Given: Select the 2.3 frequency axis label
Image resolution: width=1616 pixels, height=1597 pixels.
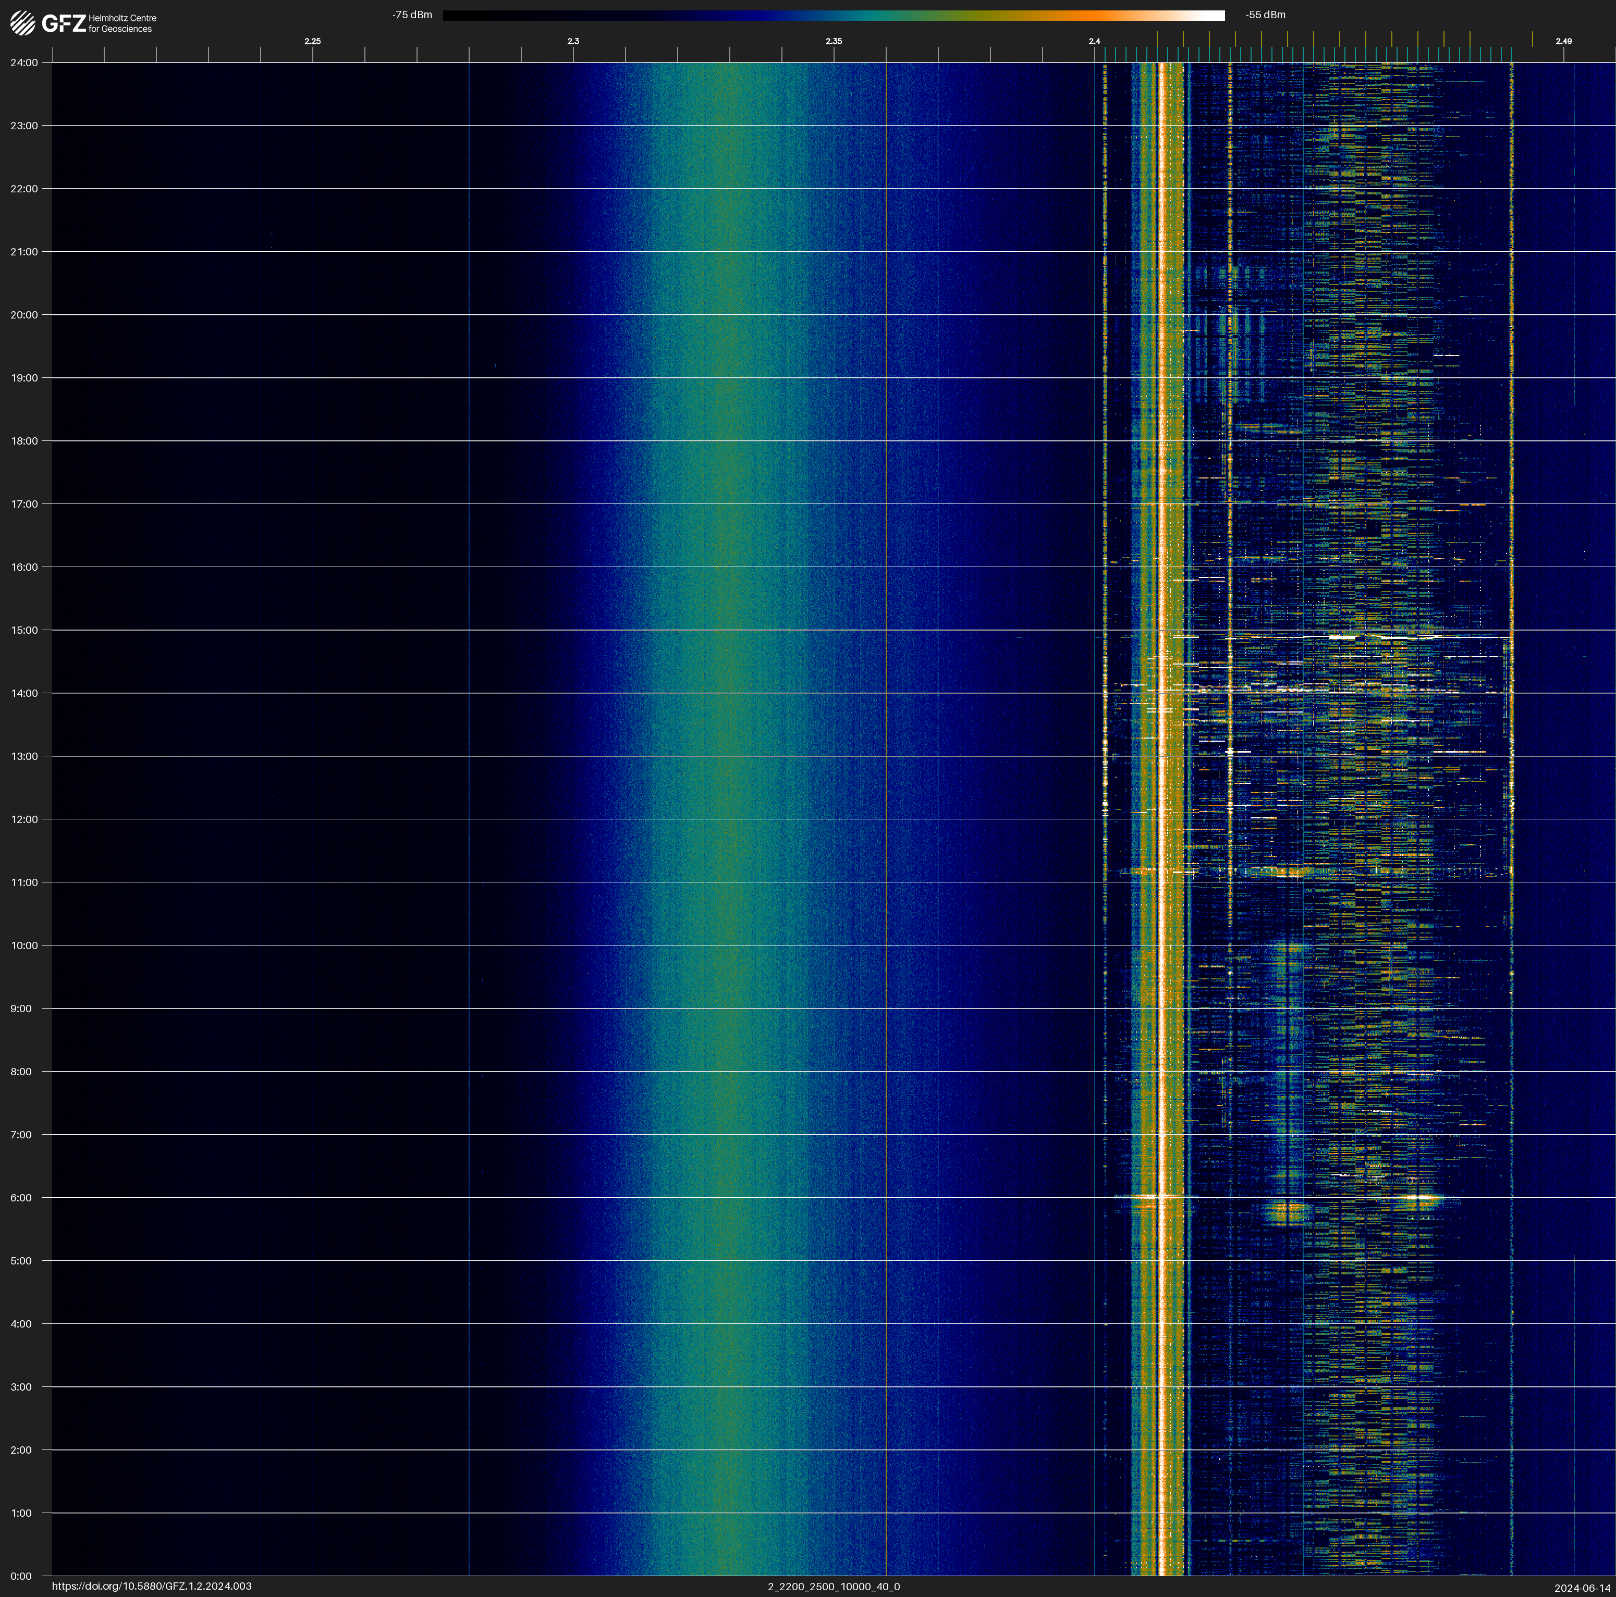Looking at the screenshot, I should click(573, 41).
